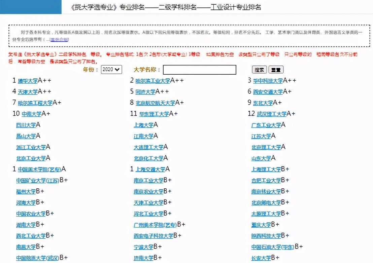
Task: Open the 南京林业大学 link
Action: 266,191
